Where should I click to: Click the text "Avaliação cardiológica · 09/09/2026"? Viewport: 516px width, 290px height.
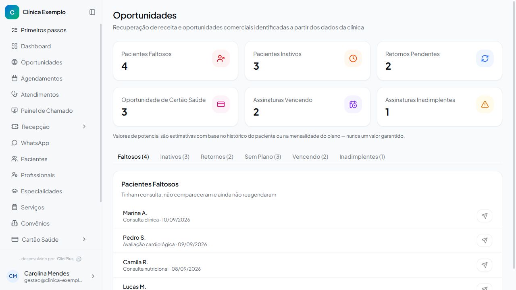165,244
